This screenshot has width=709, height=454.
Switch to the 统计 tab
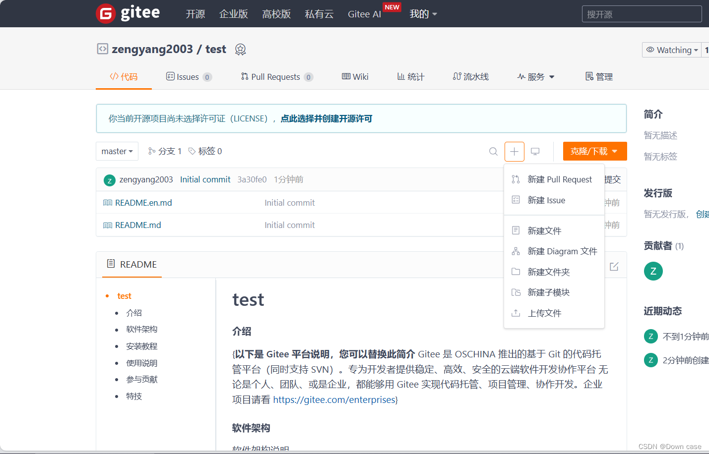pyautogui.click(x=411, y=77)
